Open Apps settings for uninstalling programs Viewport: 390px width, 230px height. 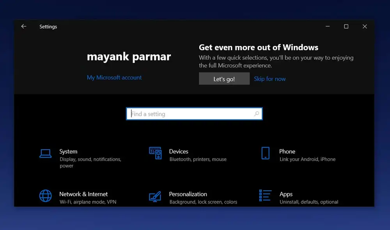pyautogui.click(x=286, y=194)
